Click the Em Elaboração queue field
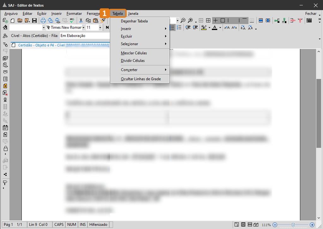This screenshot has height=229, width=323. point(85,36)
